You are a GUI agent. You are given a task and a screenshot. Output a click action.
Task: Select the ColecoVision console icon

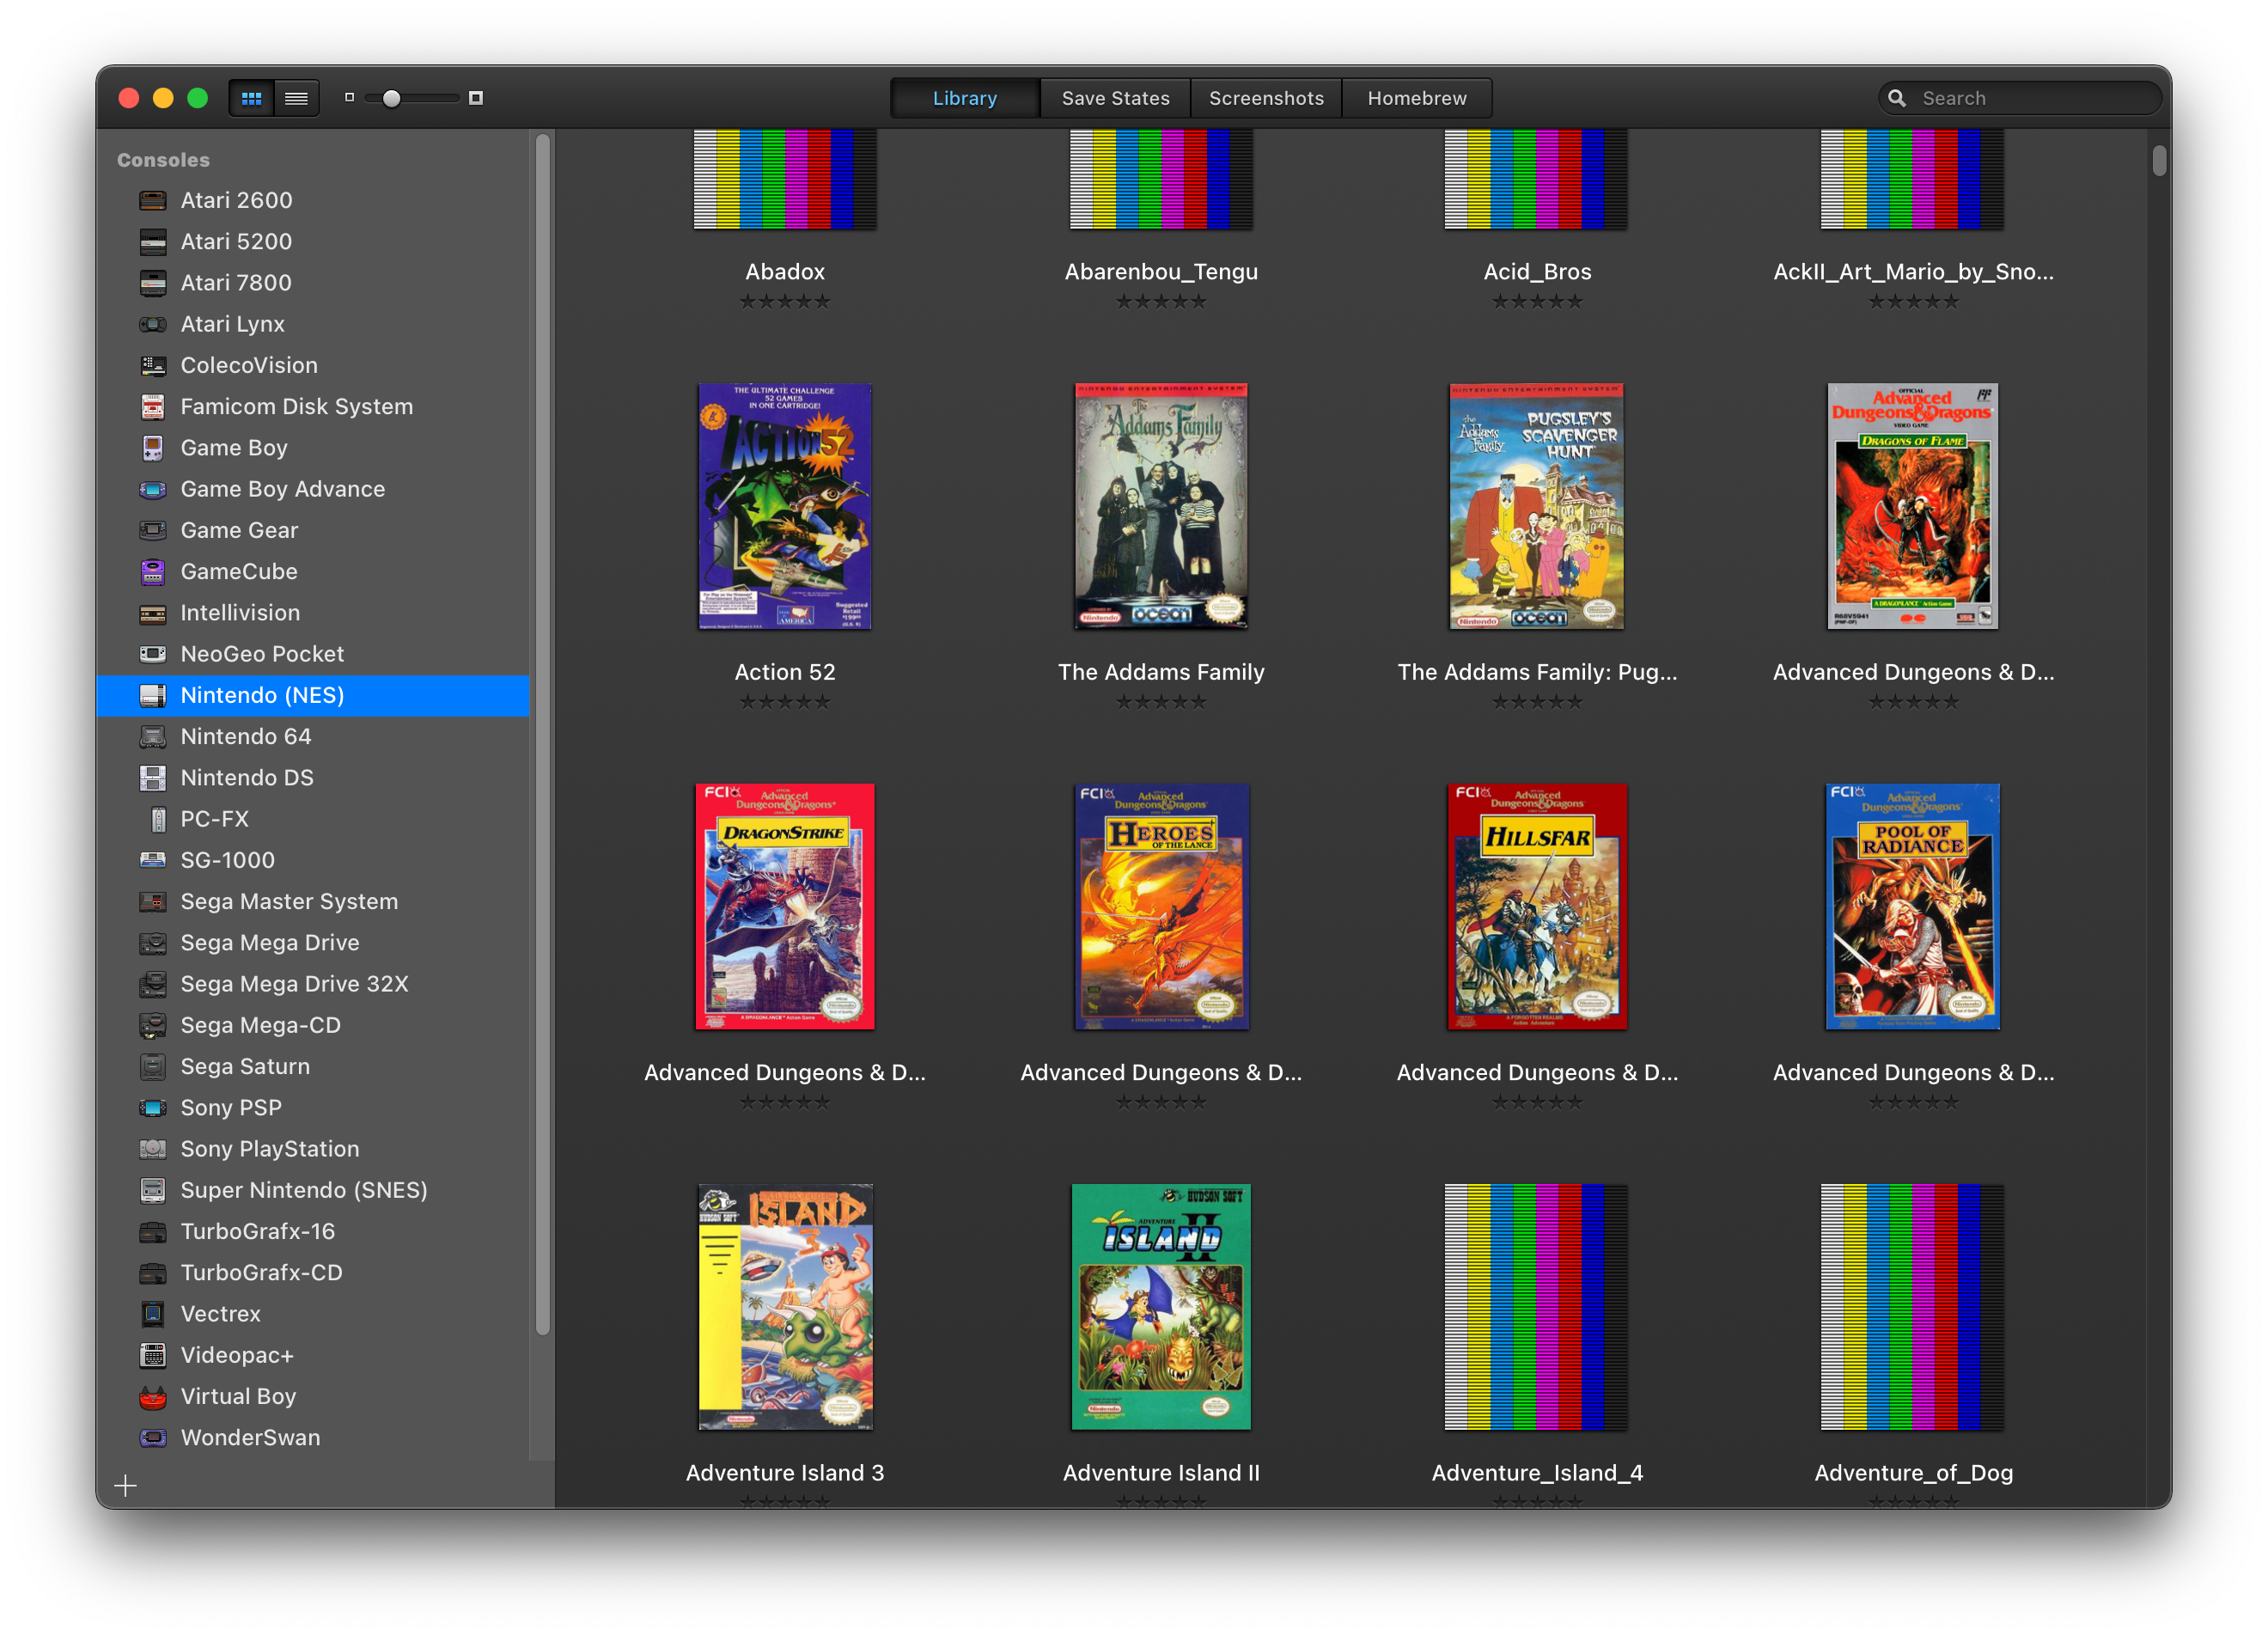pyautogui.click(x=153, y=365)
